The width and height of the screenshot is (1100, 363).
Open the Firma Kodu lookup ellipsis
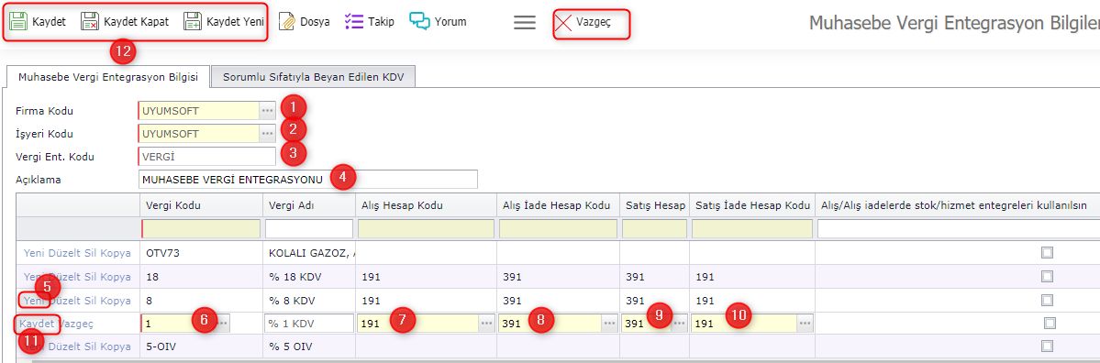coord(267,112)
